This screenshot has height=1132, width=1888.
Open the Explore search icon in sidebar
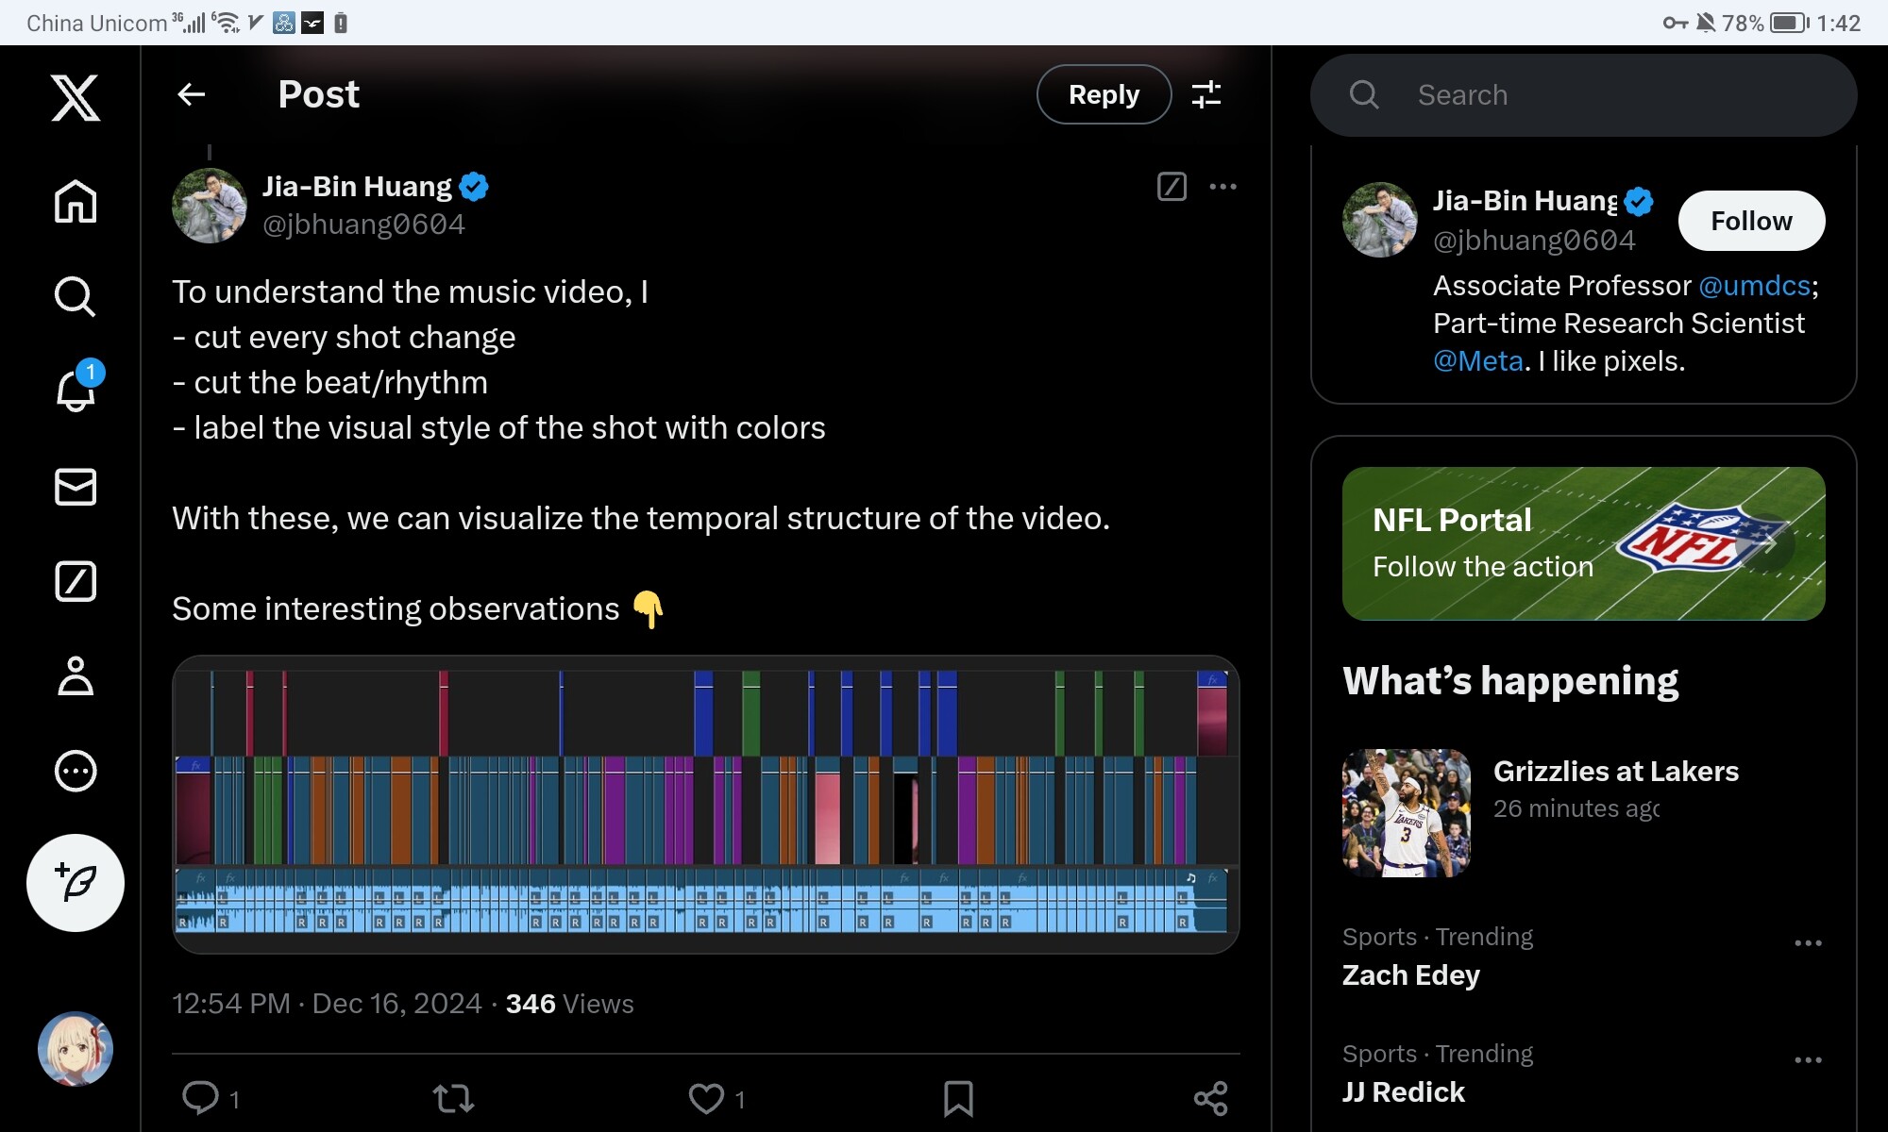(76, 296)
